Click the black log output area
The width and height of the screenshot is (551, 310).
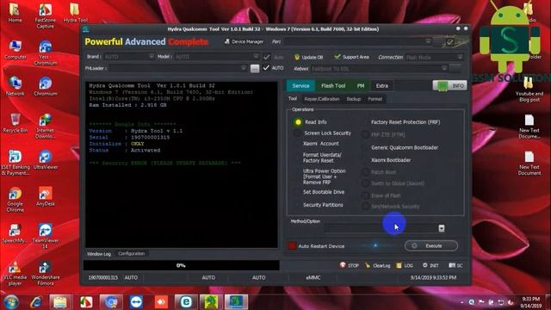tap(182, 164)
